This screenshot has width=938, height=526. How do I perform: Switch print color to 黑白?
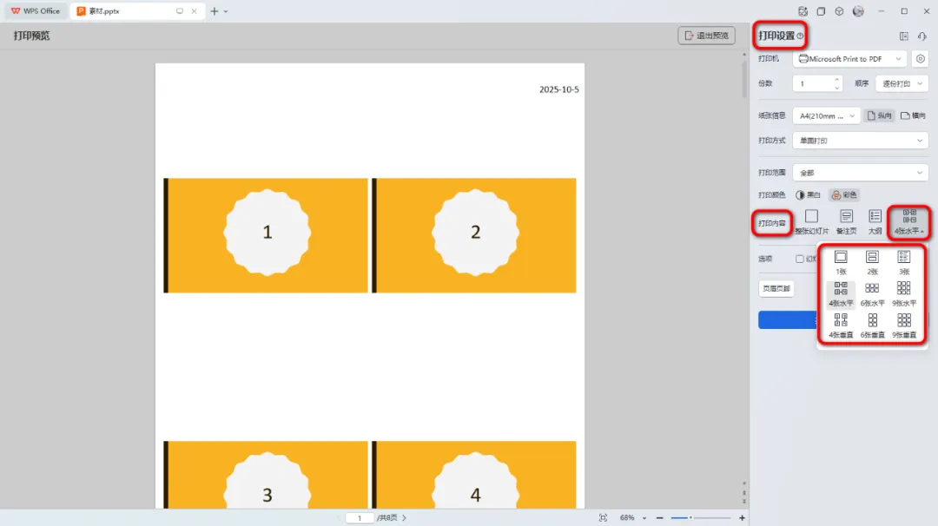point(808,194)
